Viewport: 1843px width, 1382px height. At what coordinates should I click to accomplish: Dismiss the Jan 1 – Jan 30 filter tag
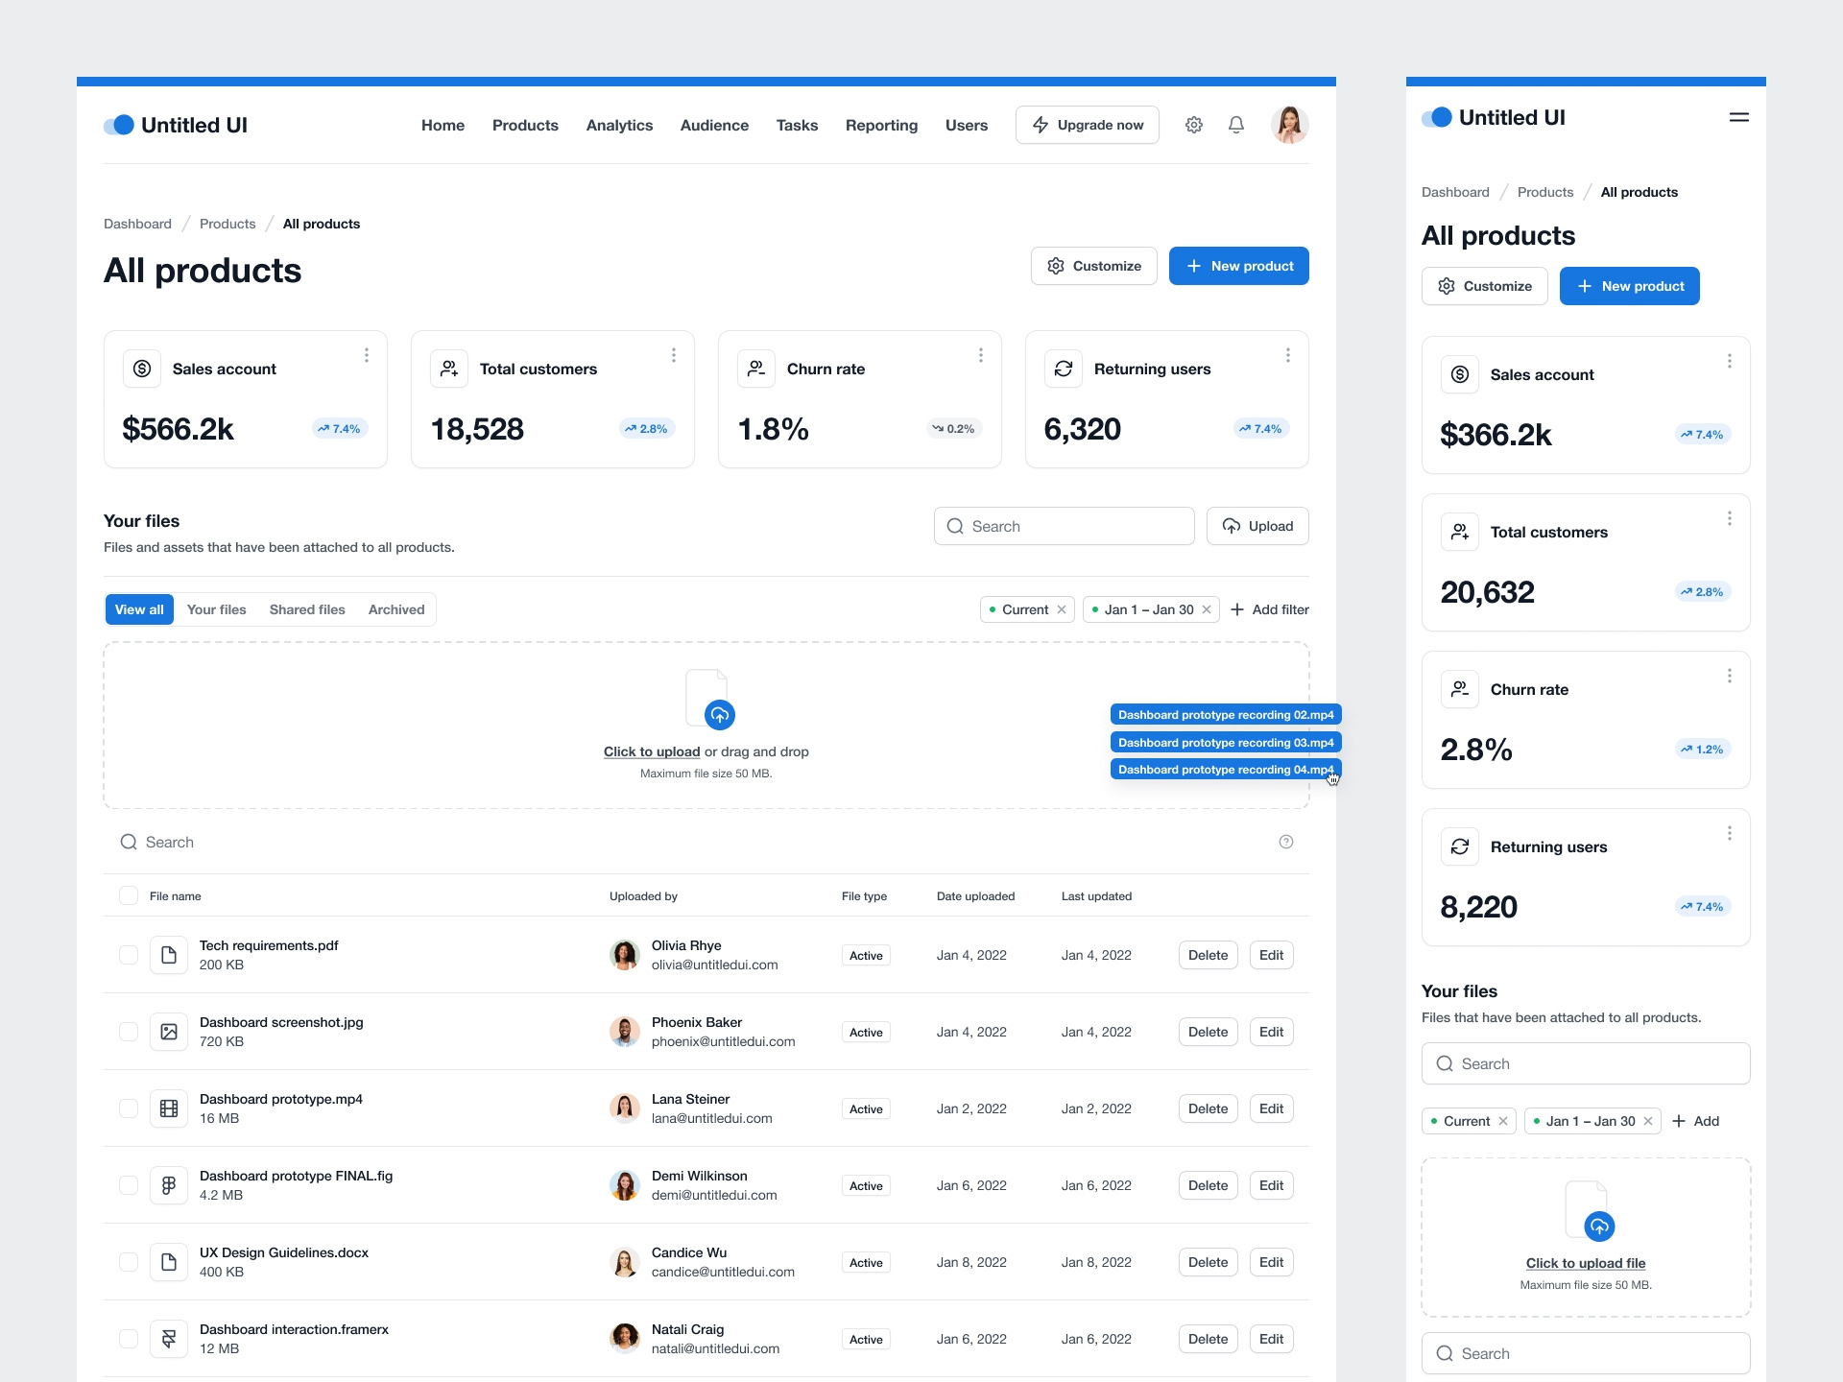1206,609
